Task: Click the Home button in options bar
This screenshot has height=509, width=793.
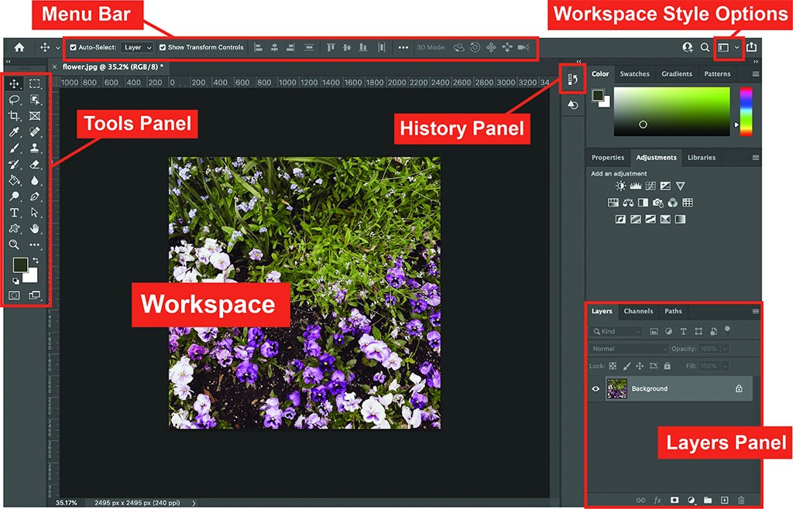Action: coord(19,47)
